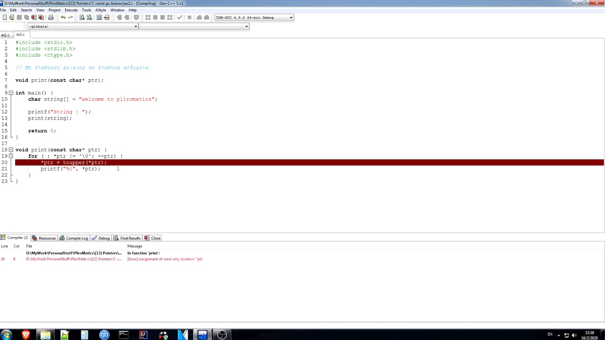Open the Edit menu

[13, 10]
